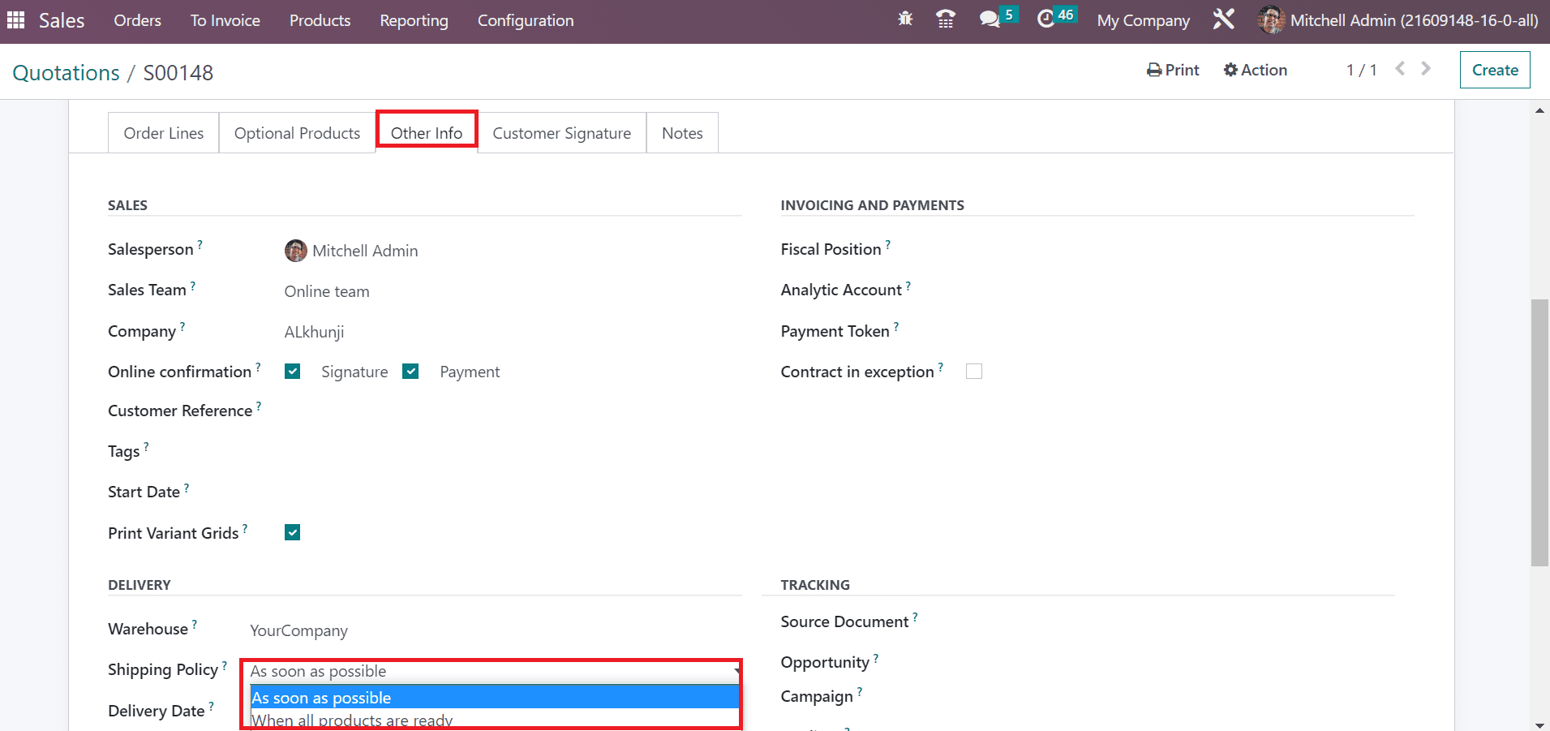Switch to Optional Products tab
Screen dimensions: 1550x731
(x=297, y=133)
